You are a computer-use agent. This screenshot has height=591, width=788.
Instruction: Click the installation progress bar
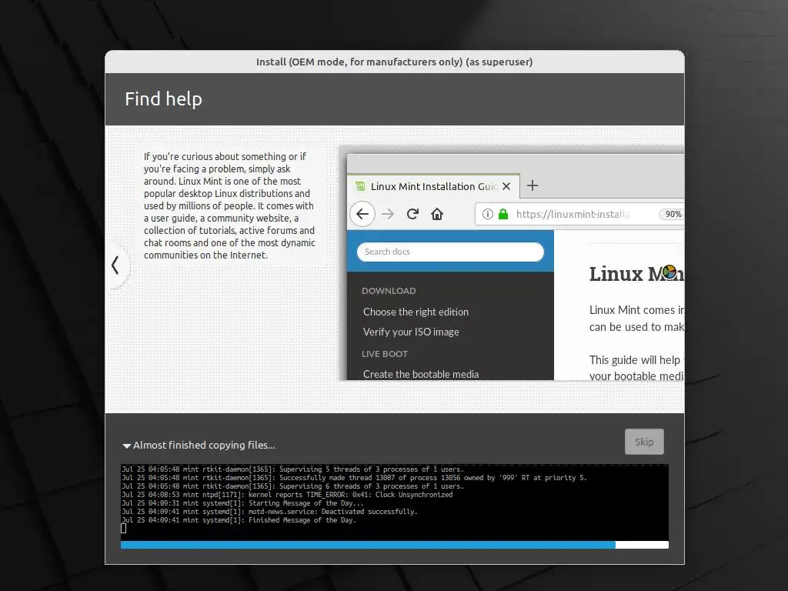coord(395,545)
